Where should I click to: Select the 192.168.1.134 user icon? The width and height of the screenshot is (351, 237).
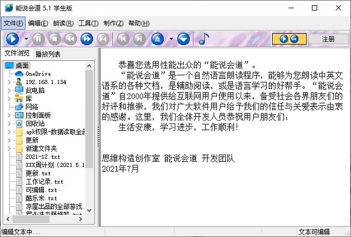[x=19, y=82]
